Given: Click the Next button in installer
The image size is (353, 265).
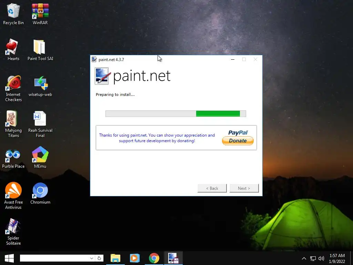Looking at the screenshot, I should pos(244,188).
